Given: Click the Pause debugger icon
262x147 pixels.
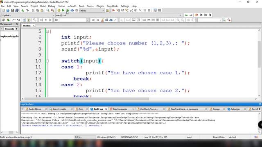Looking at the screenshot, I should click(x=145, y=10).
